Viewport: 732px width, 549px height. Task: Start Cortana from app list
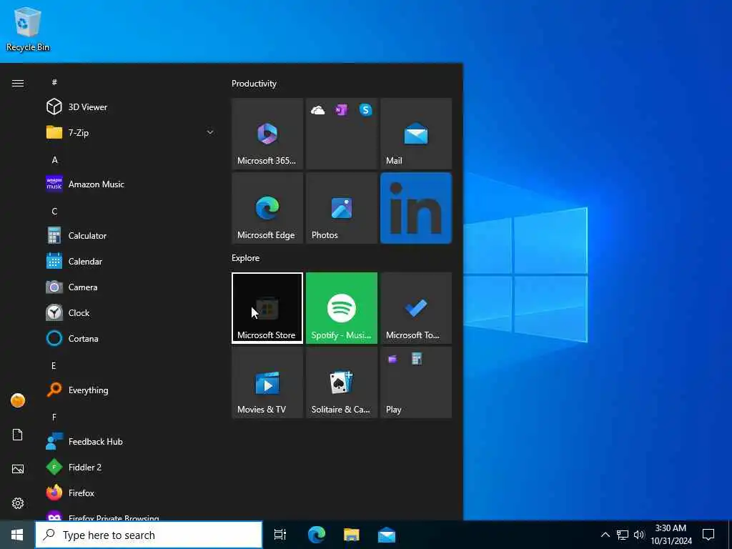[129, 338]
